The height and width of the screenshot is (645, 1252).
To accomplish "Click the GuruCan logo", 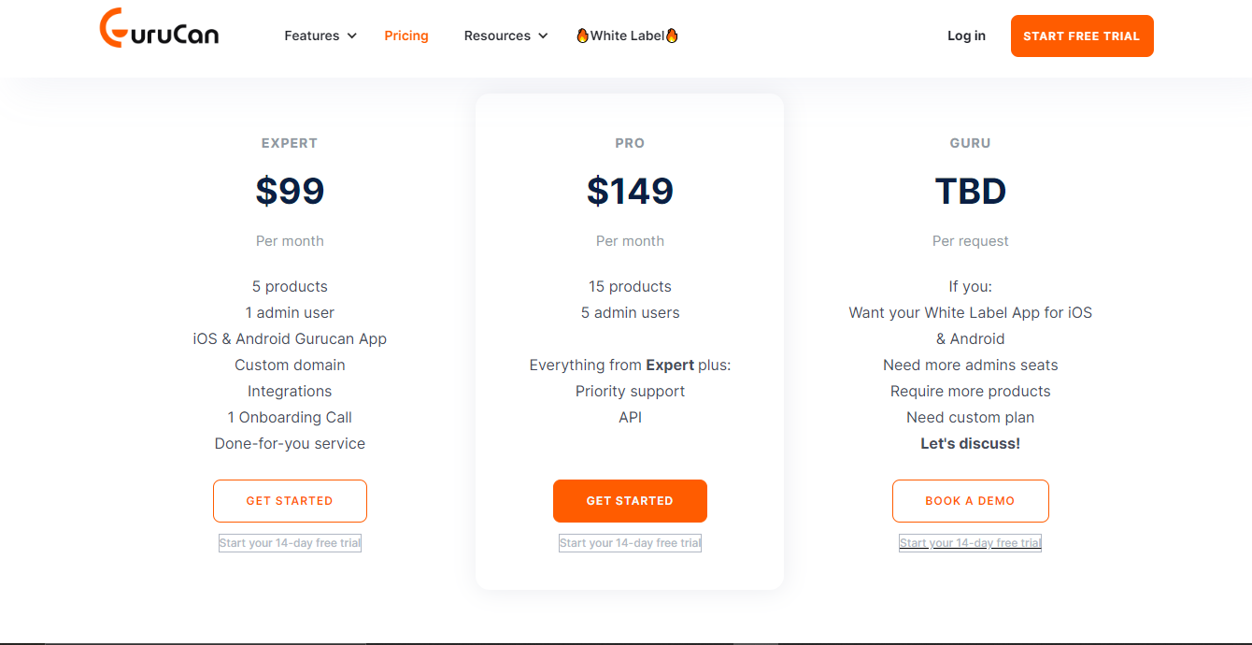I will tap(159, 28).
